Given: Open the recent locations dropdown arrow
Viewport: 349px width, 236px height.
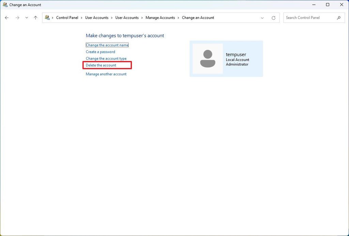Looking at the screenshot, I should [x=27, y=17].
